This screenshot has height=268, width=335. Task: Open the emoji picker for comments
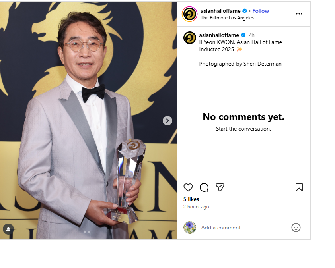(296, 228)
